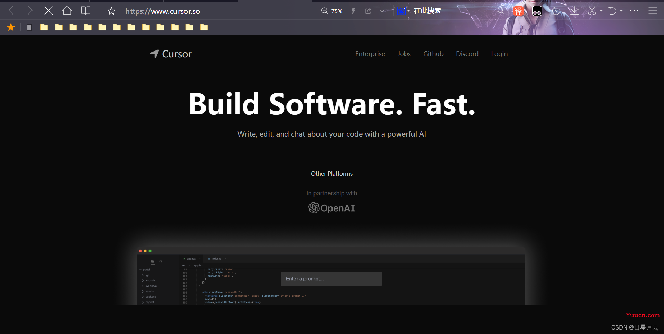Open the Tampermonkey extension icon
This screenshot has height=334, width=664.
pos(537,11)
